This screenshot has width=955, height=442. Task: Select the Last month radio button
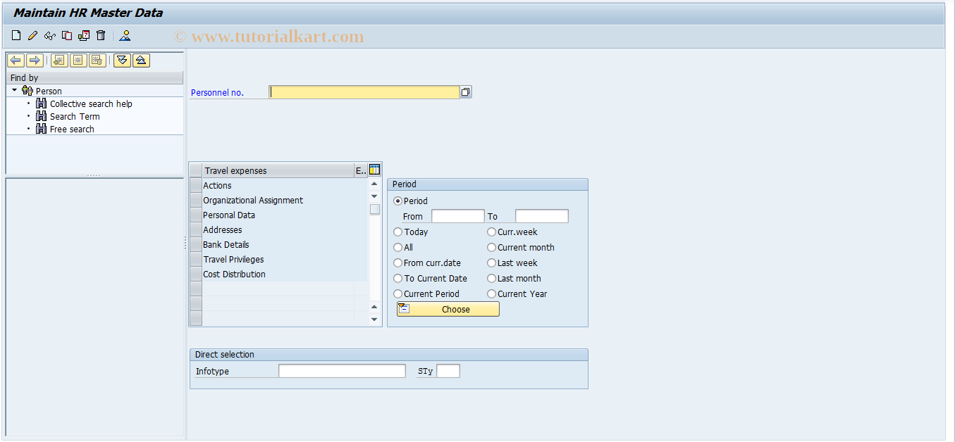[491, 279]
